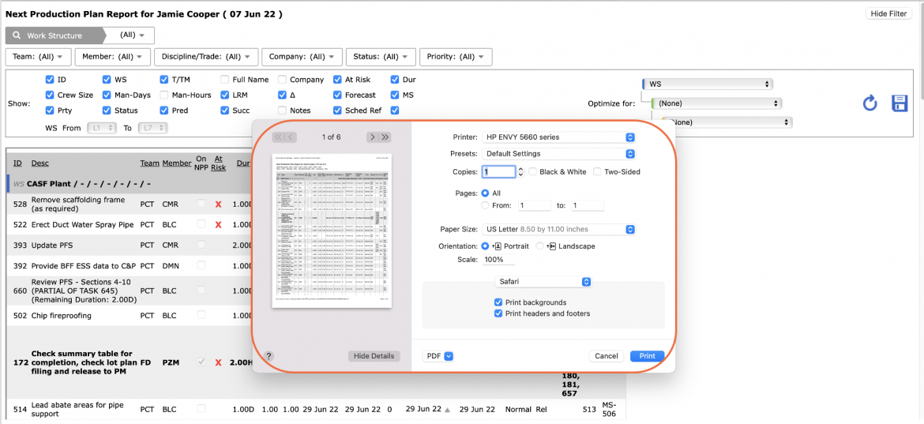This screenshot has width=924, height=424.
Task: Jump to last page in print preview
Action: [x=385, y=137]
